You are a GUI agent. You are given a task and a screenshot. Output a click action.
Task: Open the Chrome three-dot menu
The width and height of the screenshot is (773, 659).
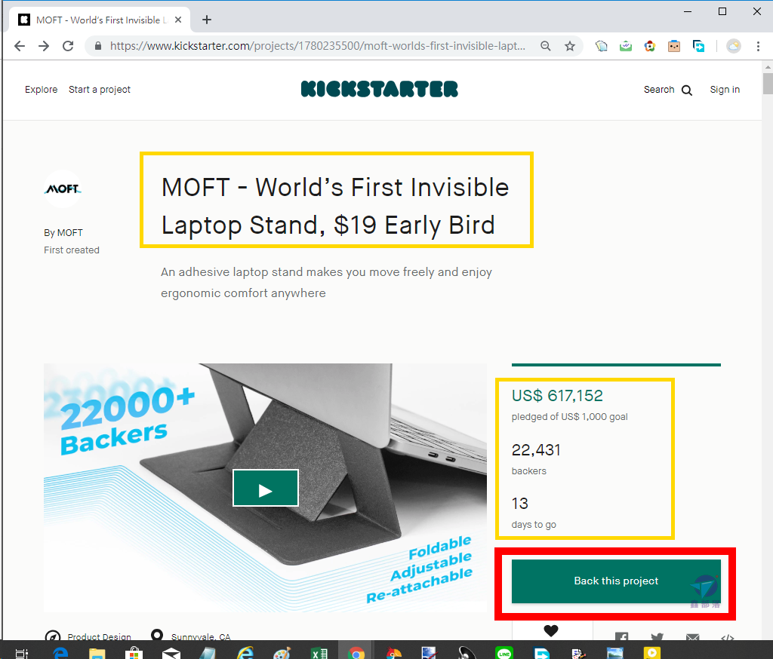[x=758, y=46]
